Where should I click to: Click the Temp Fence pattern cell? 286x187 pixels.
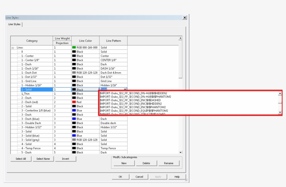click(113, 149)
